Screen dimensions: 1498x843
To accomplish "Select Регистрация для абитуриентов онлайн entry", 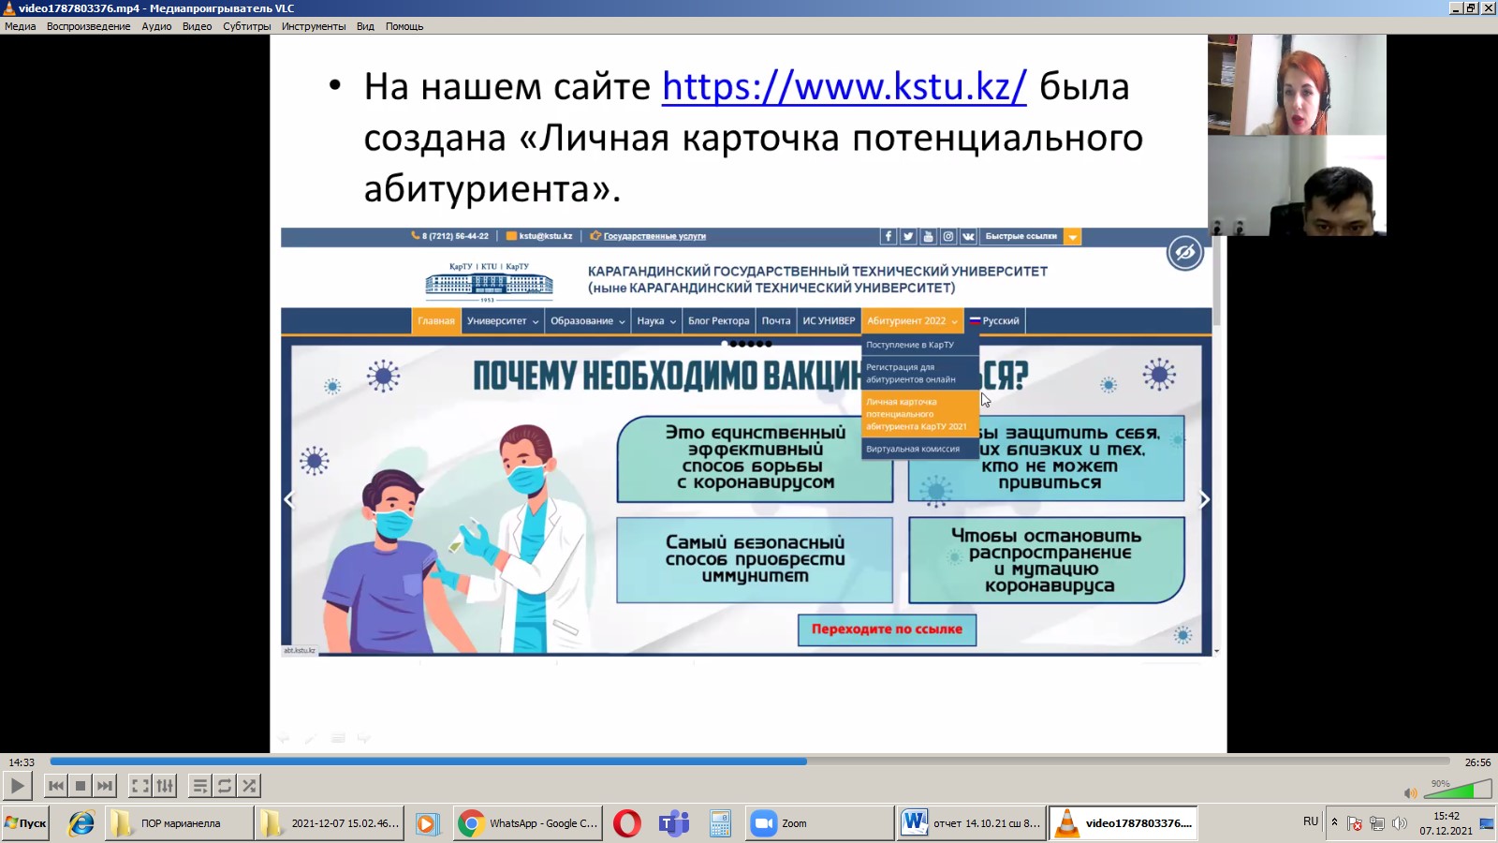I will [920, 373].
